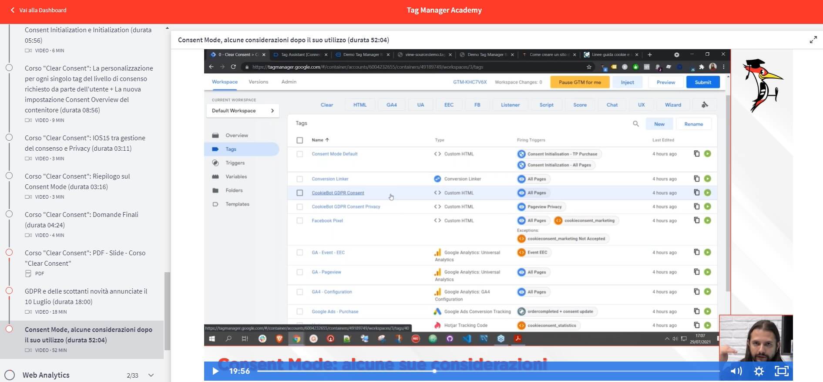Seek on the video progress bar
The height and width of the screenshot is (382, 823).
tap(488, 371)
